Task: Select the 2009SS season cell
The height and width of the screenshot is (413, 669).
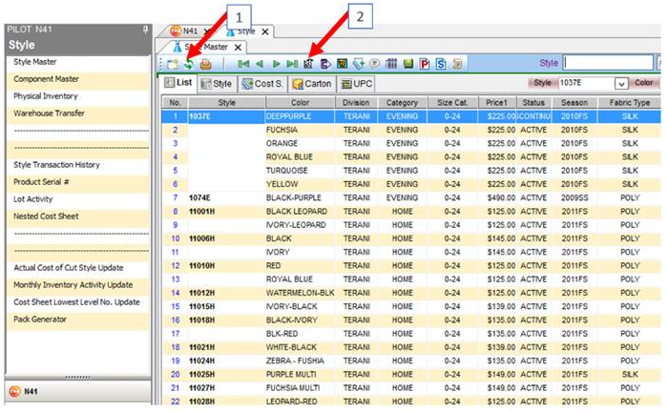Action: pos(575,197)
